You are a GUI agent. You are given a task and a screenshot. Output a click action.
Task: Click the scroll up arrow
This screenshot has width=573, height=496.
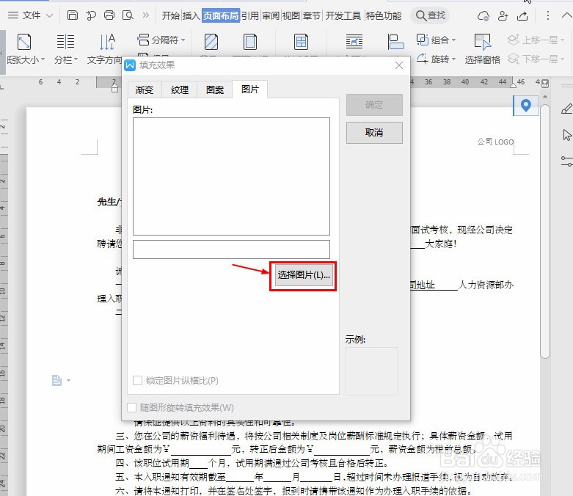click(x=545, y=97)
